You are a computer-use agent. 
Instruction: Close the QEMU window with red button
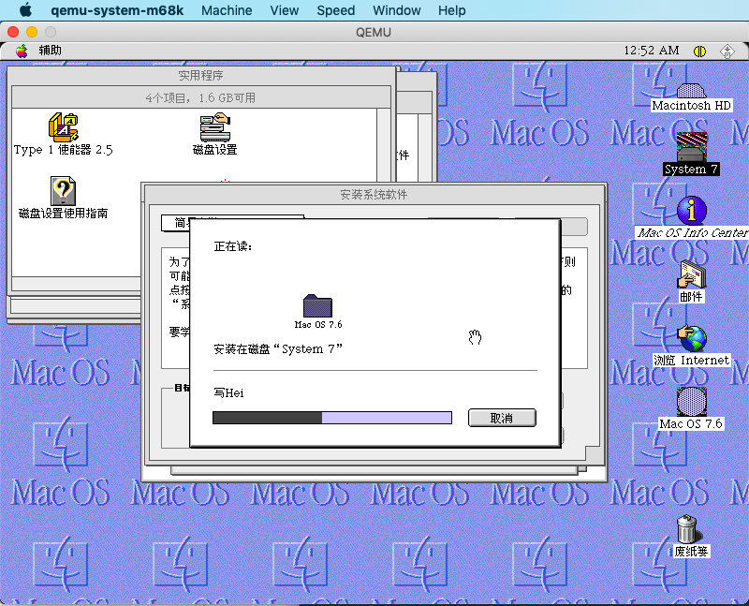point(13,32)
